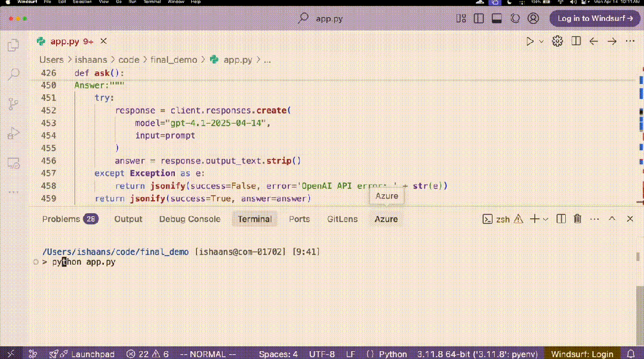
Task: Open the Run and Debug view
Action: tap(13, 133)
